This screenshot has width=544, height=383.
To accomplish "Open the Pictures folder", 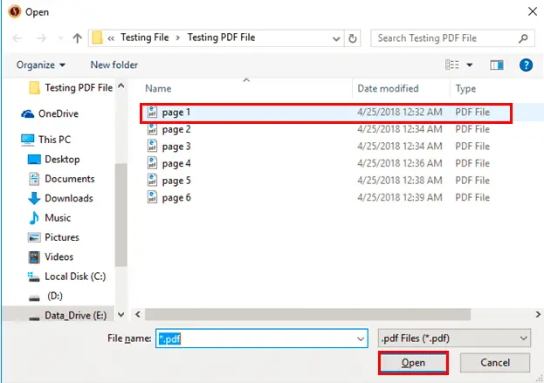I will pyautogui.click(x=54, y=237).
